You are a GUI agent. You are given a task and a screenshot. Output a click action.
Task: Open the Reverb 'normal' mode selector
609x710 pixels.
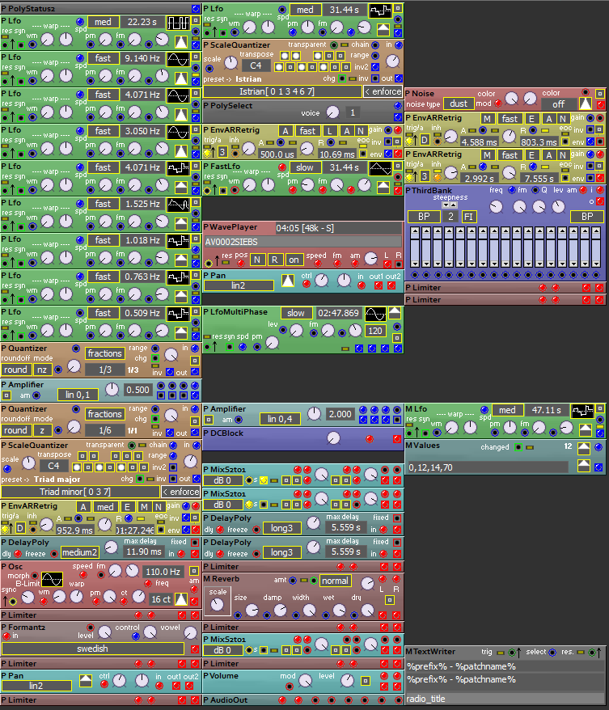click(x=335, y=581)
